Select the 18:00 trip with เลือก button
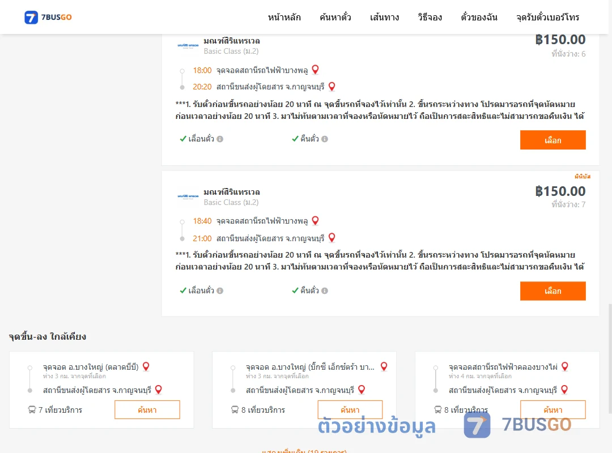Viewport: 612px width, 453px height. pyautogui.click(x=552, y=140)
